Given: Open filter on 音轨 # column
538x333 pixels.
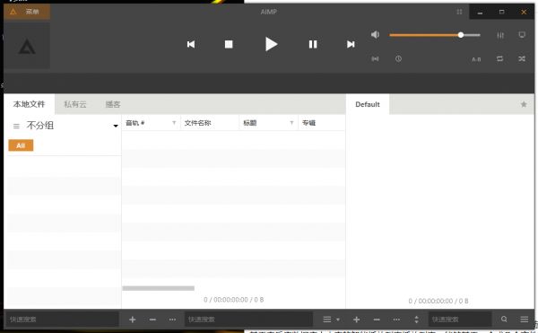Looking at the screenshot, I should click(x=174, y=123).
